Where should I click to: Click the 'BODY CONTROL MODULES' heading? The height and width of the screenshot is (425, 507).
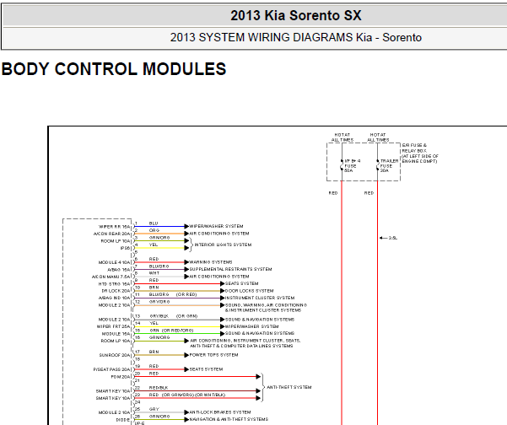tap(114, 69)
